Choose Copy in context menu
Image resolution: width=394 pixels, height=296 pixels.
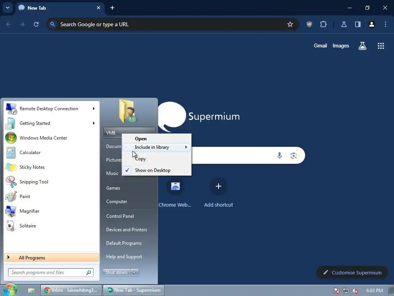tap(157, 159)
